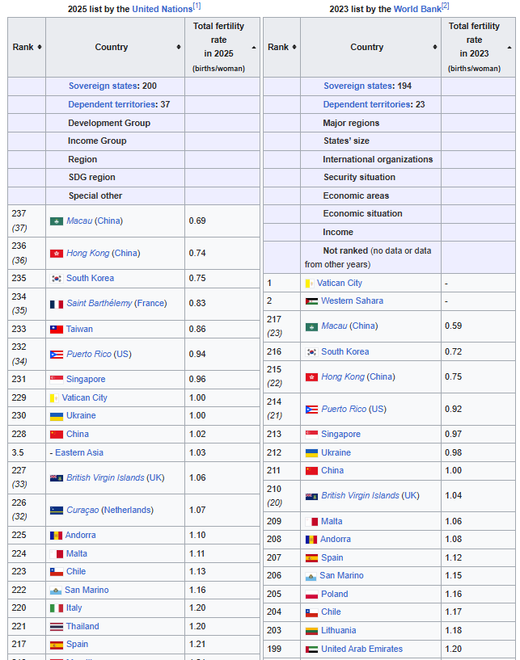Click the Singapore flag in the 2025 list
520x660 pixels.
coord(57,380)
